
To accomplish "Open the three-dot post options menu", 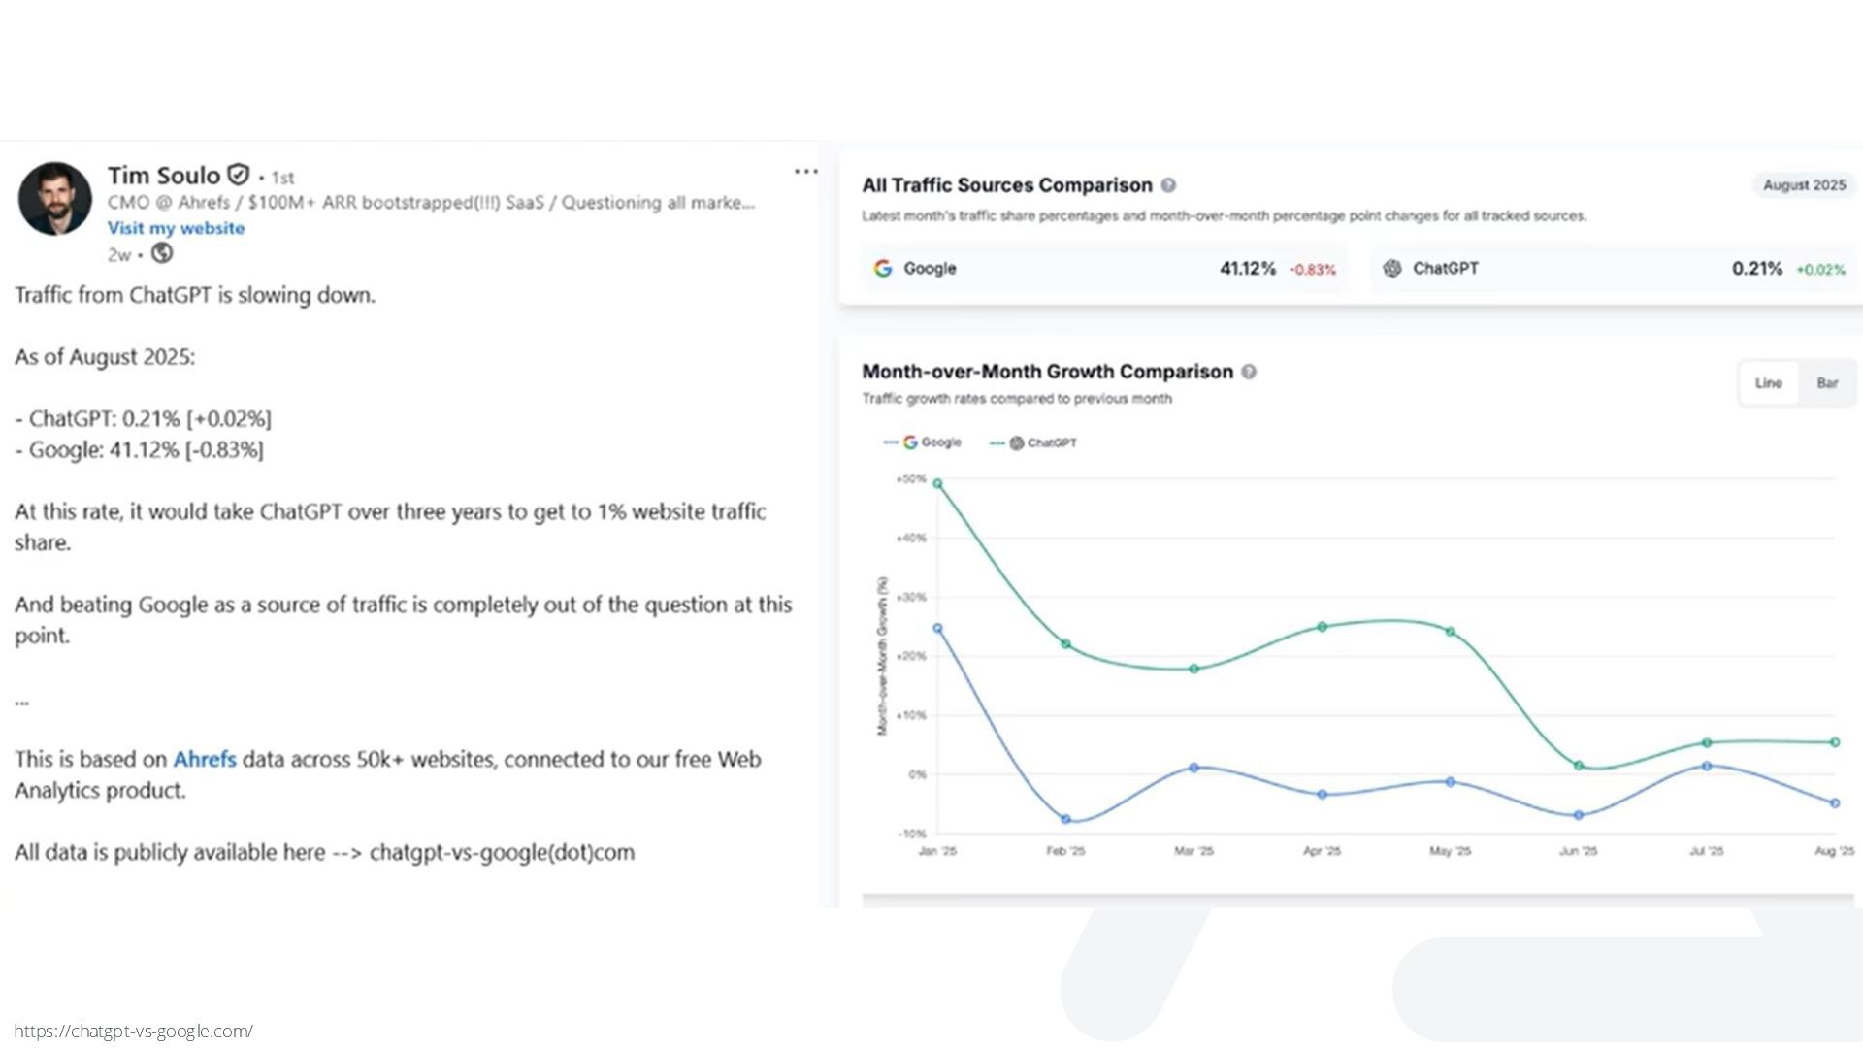I will coord(805,172).
